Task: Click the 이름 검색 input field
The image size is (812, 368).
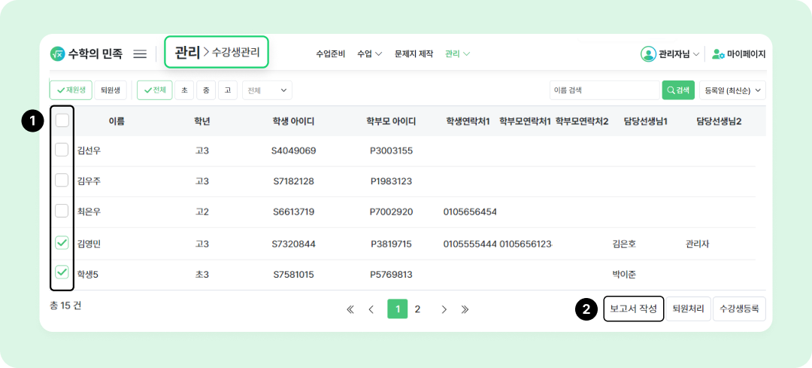Action: point(604,90)
